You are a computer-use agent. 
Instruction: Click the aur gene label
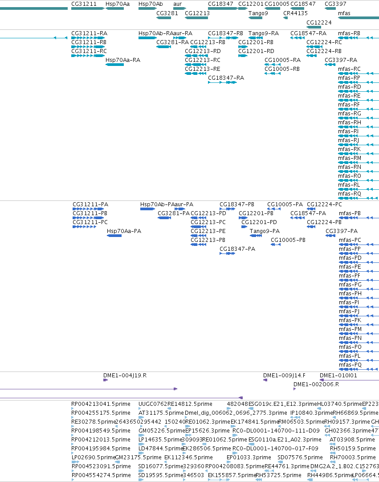177,4
